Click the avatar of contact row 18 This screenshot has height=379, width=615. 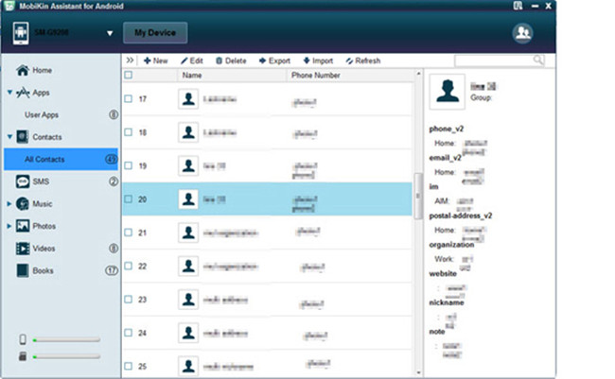188,132
